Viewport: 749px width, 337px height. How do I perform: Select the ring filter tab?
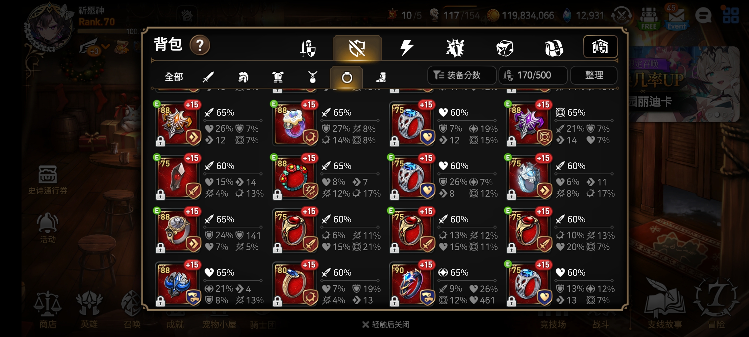(x=346, y=77)
